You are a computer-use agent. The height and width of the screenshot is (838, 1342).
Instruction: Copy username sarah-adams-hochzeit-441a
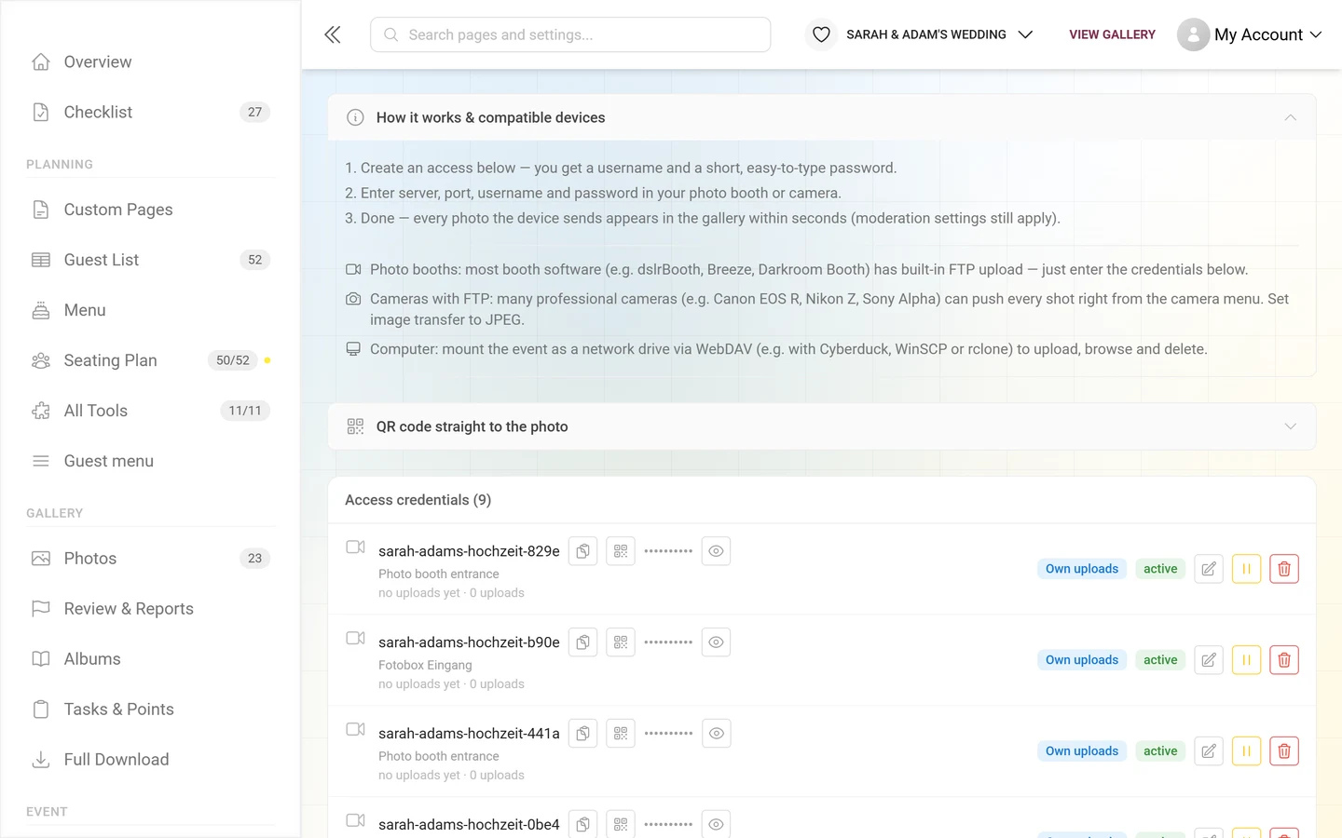[x=582, y=734]
